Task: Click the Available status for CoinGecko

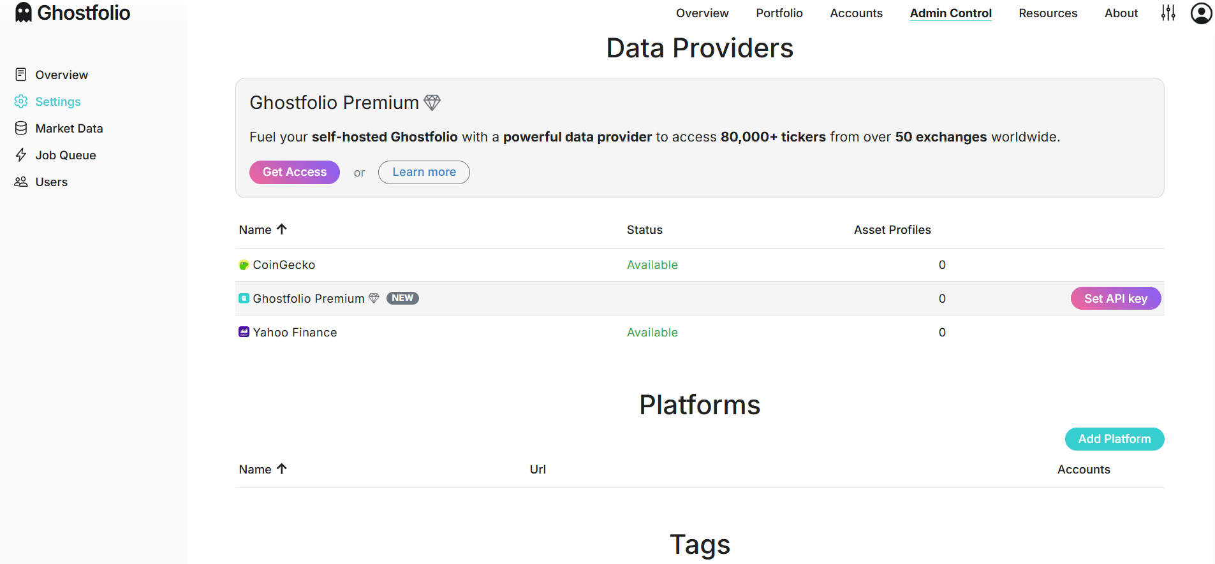Action: (652, 265)
